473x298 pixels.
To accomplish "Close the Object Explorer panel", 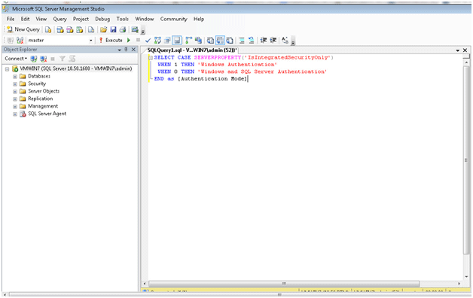I will click(x=133, y=50).
